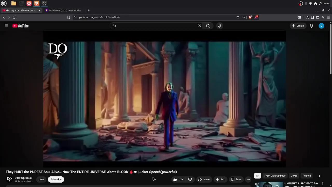Image resolution: width=332 pixels, height=187 pixels.
Task: Subscribe to Dark Optimus
Action: click(56, 179)
